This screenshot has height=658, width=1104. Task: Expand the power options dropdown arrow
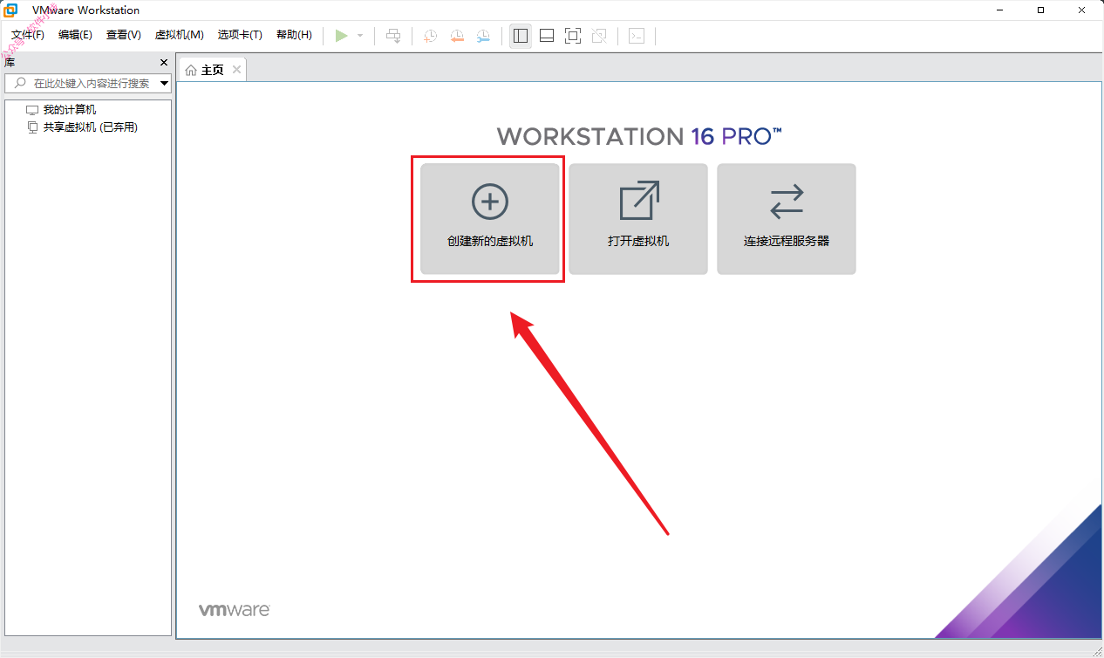[x=360, y=36]
